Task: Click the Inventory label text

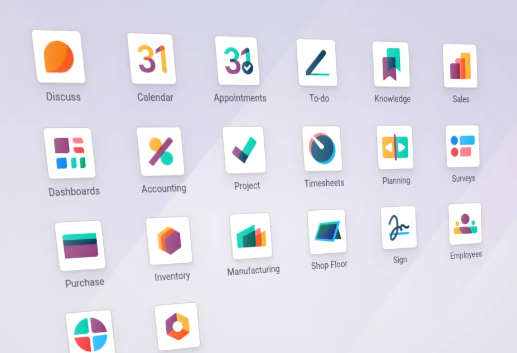Action: coord(172,276)
